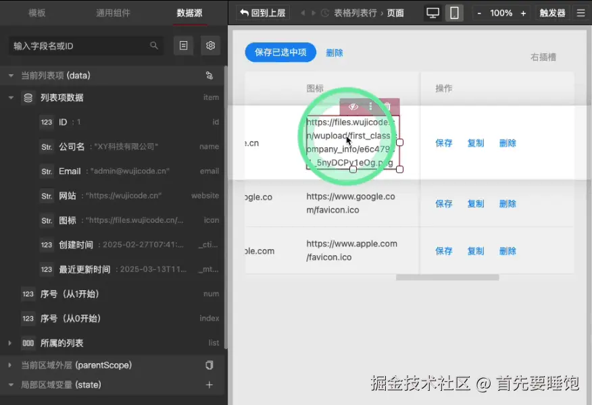Screen dimensions: 592x405
Task: Select 序号（从1开始）num row
Action: coord(114,294)
